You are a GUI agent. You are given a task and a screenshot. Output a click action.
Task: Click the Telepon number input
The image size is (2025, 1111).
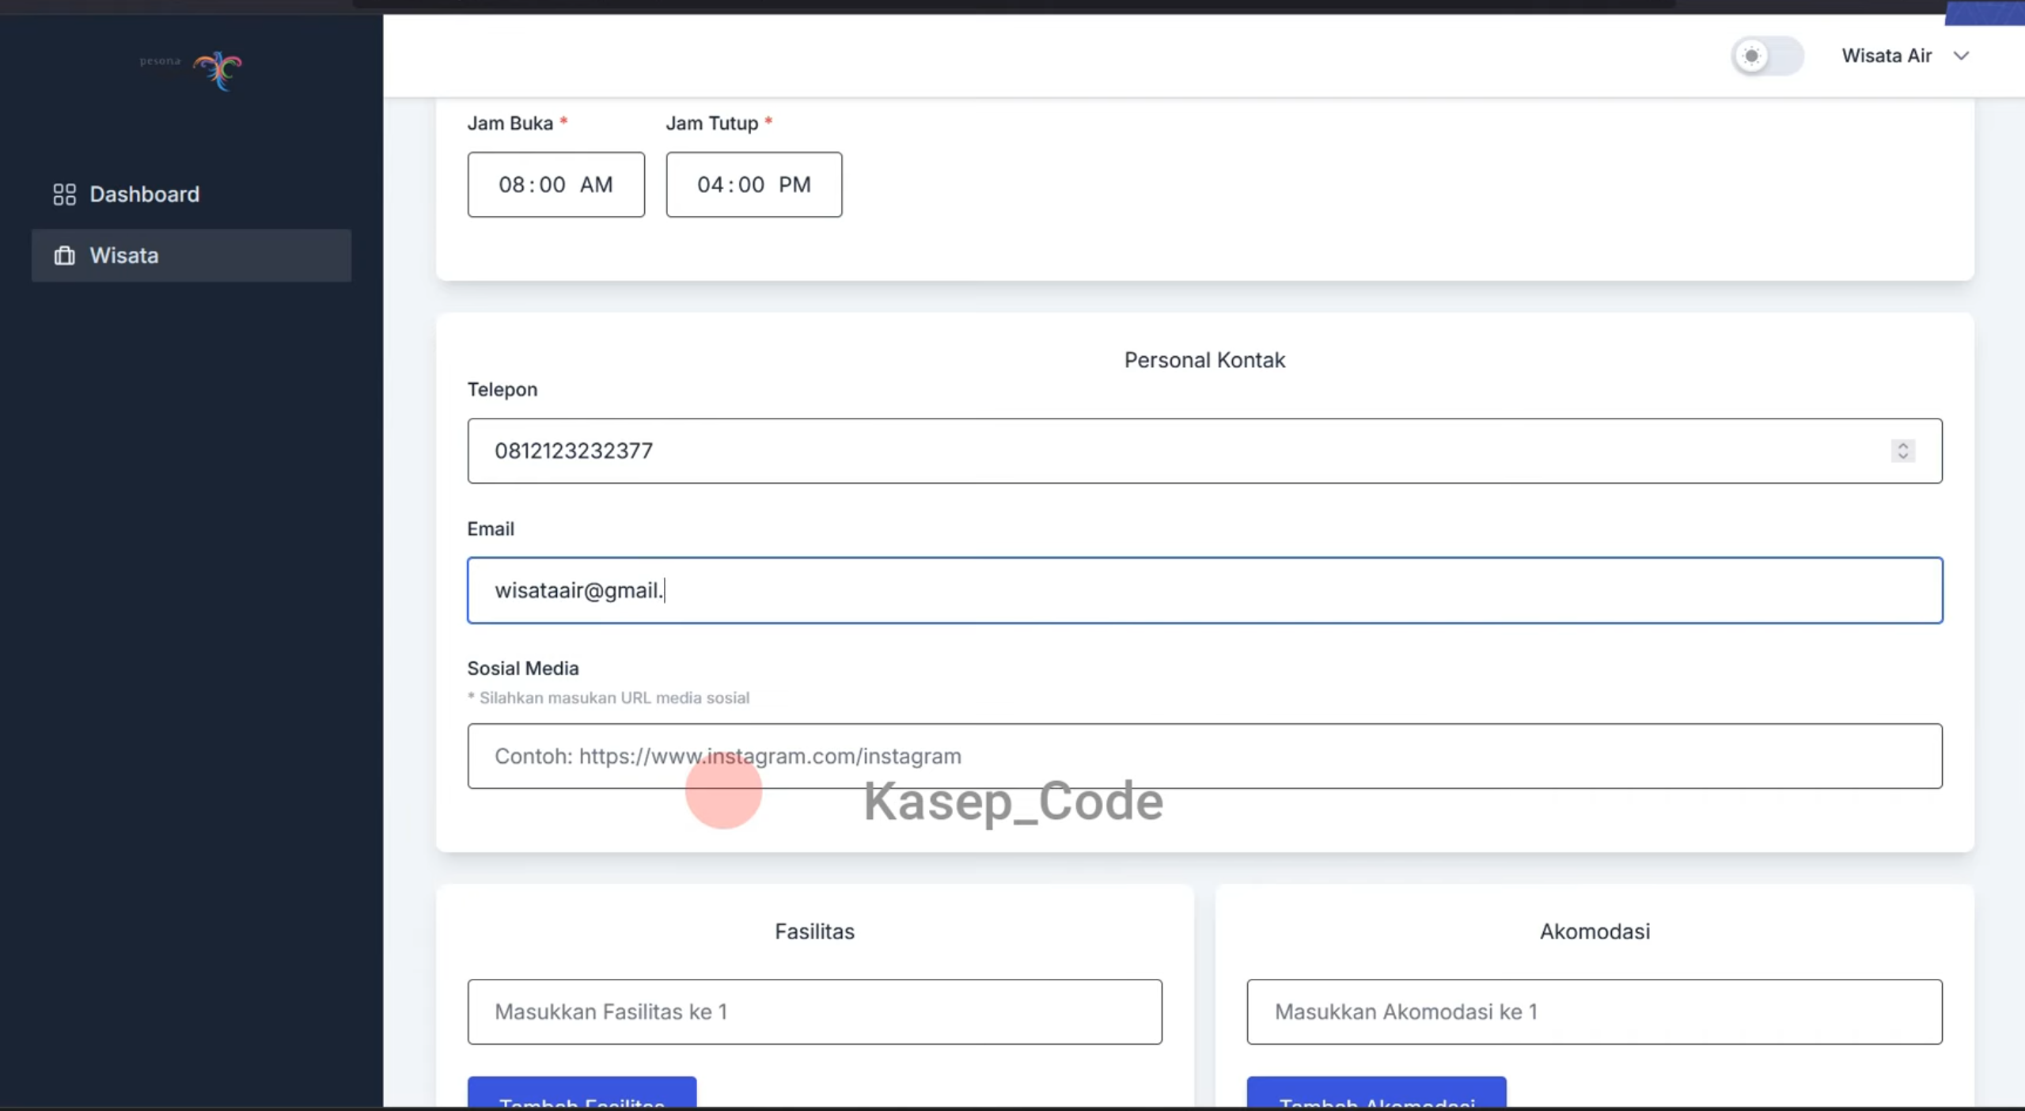pyautogui.click(x=1204, y=451)
